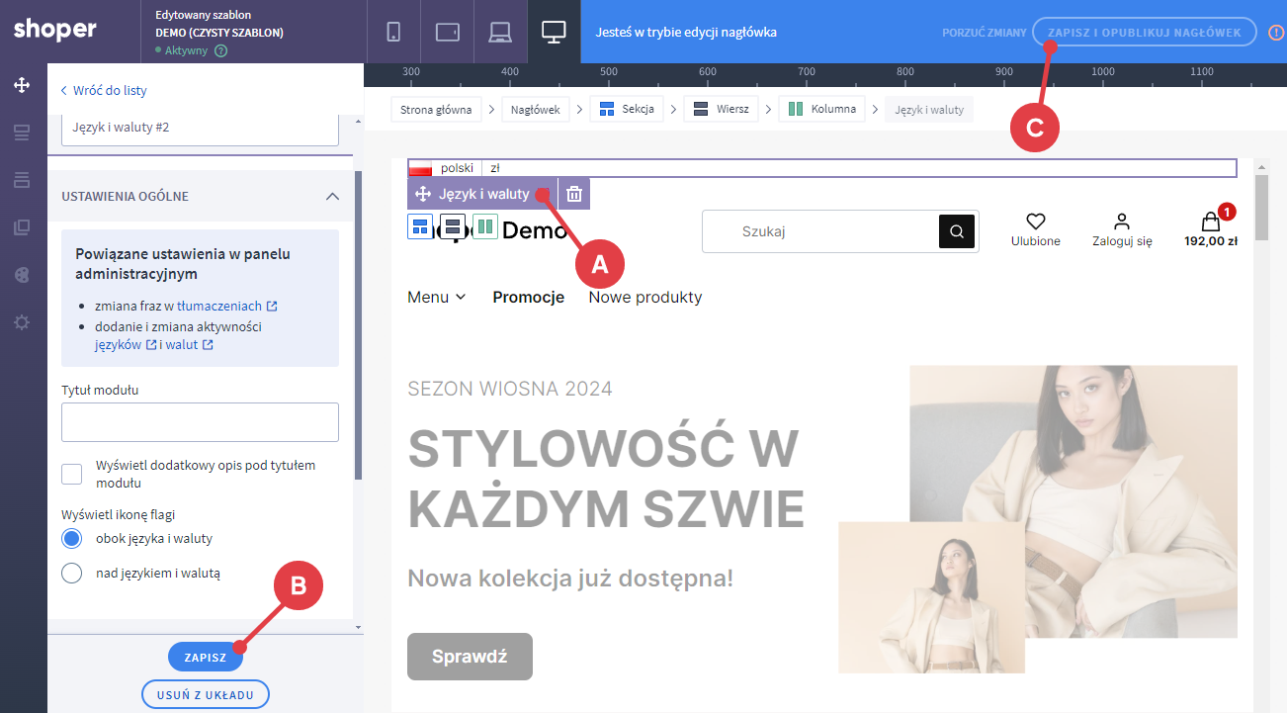Switch to desktop monitor preview
Image resolution: width=1287 pixels, height=713 pixels.
[x=554, y=32]
